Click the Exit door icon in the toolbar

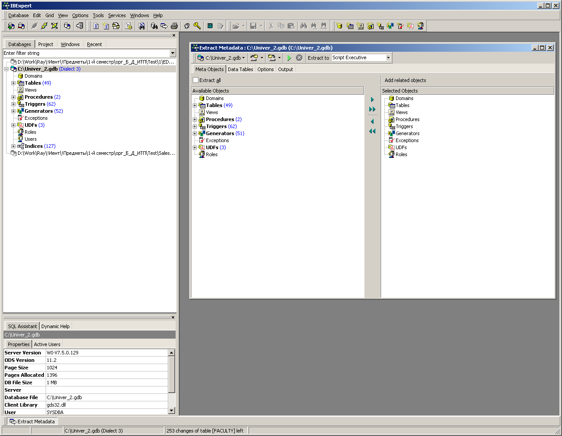[x=79, y=26]
